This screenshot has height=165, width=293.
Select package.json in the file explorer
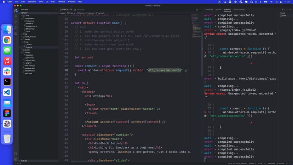point(30,68)
